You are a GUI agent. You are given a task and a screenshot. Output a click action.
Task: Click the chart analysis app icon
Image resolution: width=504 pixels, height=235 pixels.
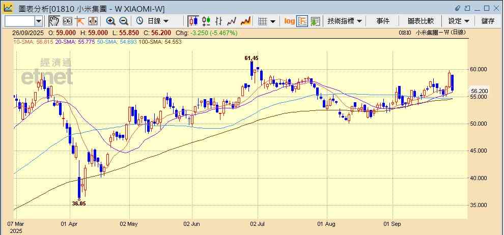(8, 8)
